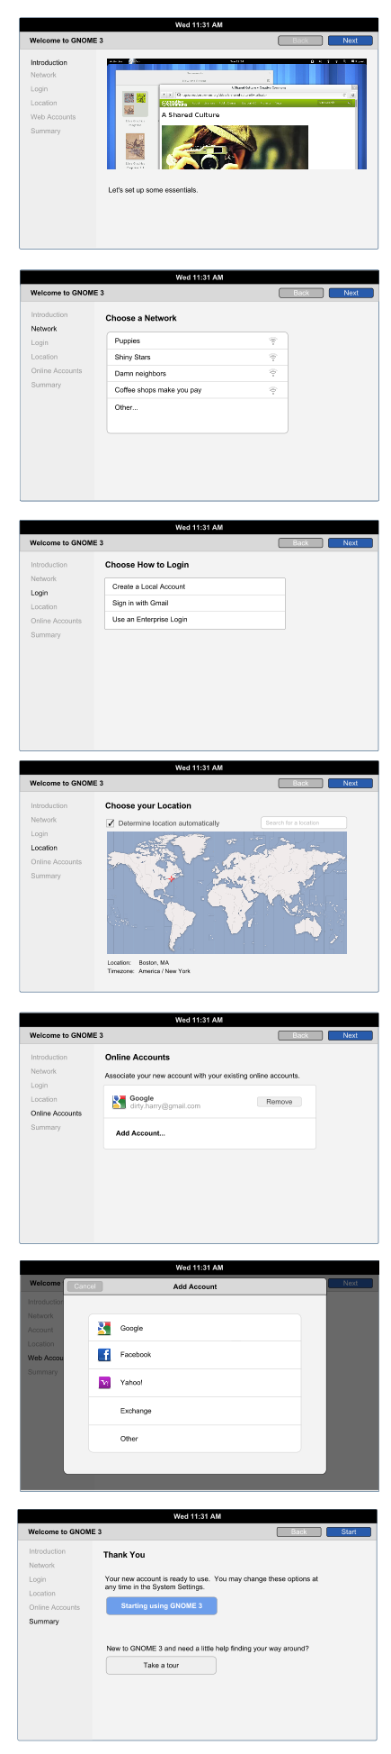Click Add Account... in Online Accounts
391x1754 pixels.
click(x=140, y=1133)
